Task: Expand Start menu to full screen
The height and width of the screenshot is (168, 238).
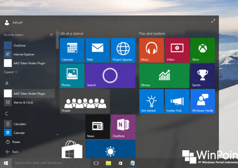Action: (x=213, y=21)
